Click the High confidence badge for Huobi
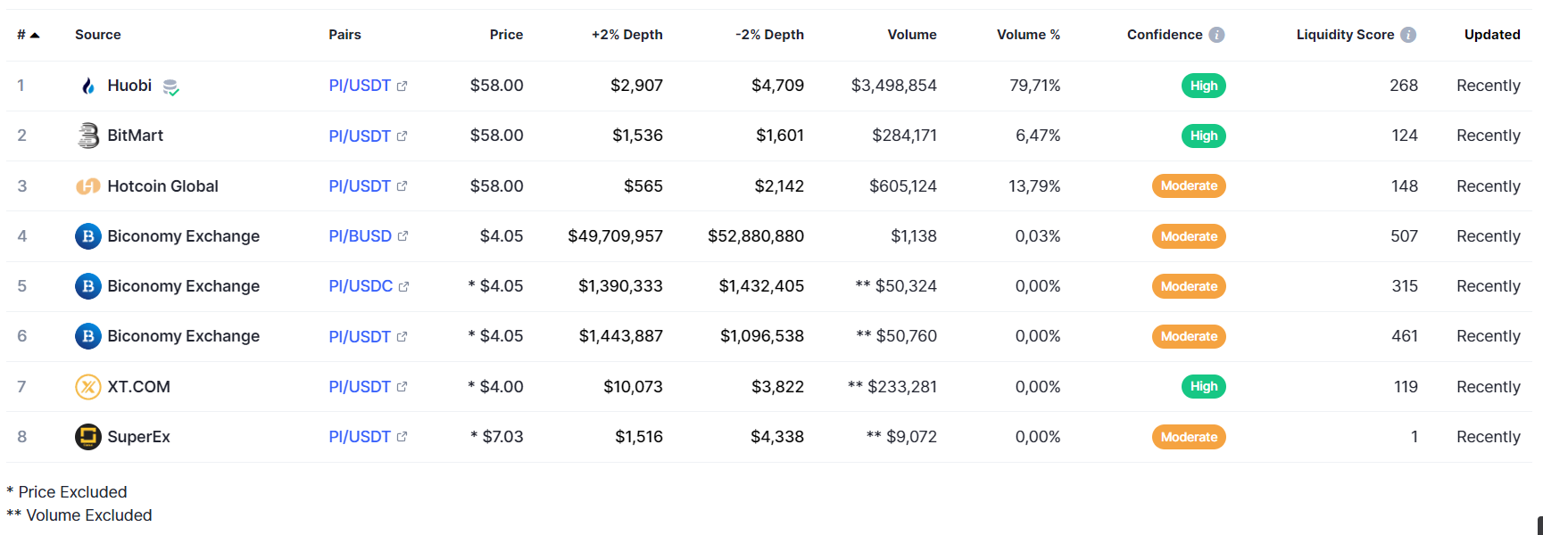1543x535 pixels. click(1203, 86)
